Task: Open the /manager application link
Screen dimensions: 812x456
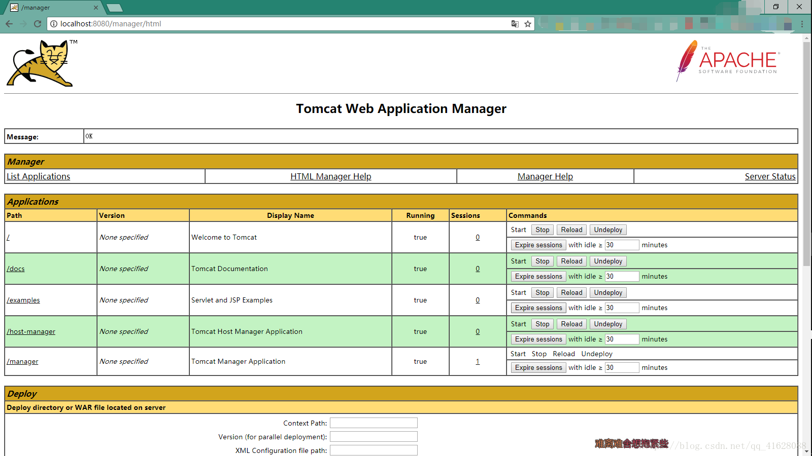Action: (22, 361)
